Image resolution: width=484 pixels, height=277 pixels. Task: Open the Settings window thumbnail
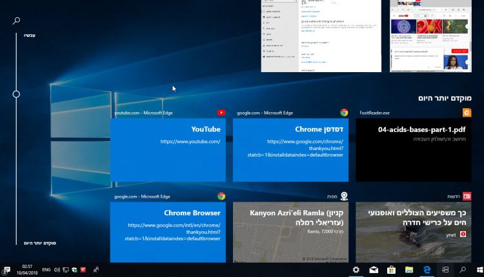click(x=321, y=36)
